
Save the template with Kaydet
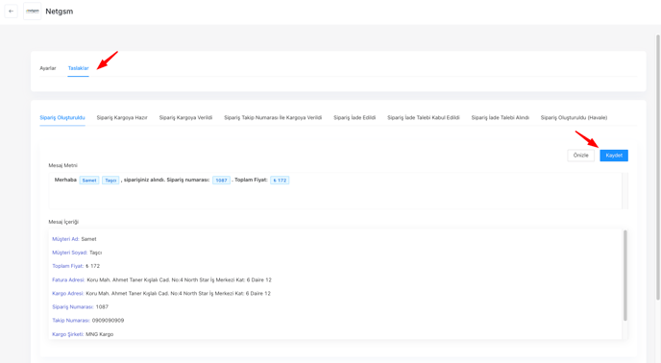614,156
